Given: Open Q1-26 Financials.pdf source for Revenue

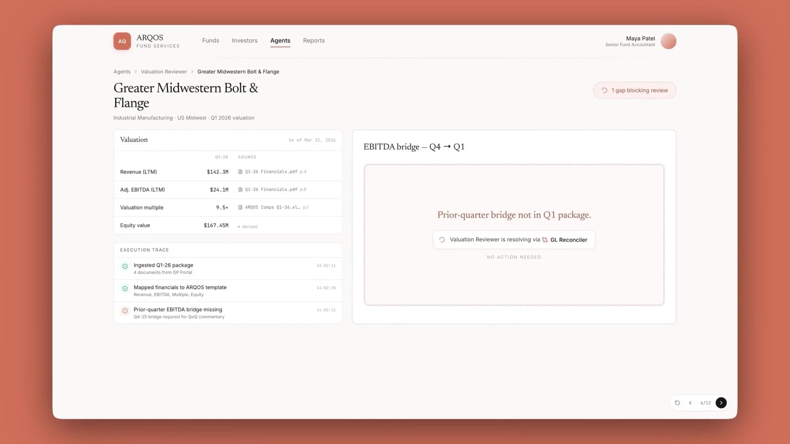Looking at the screenshot, I should click(x=272, y=172).
